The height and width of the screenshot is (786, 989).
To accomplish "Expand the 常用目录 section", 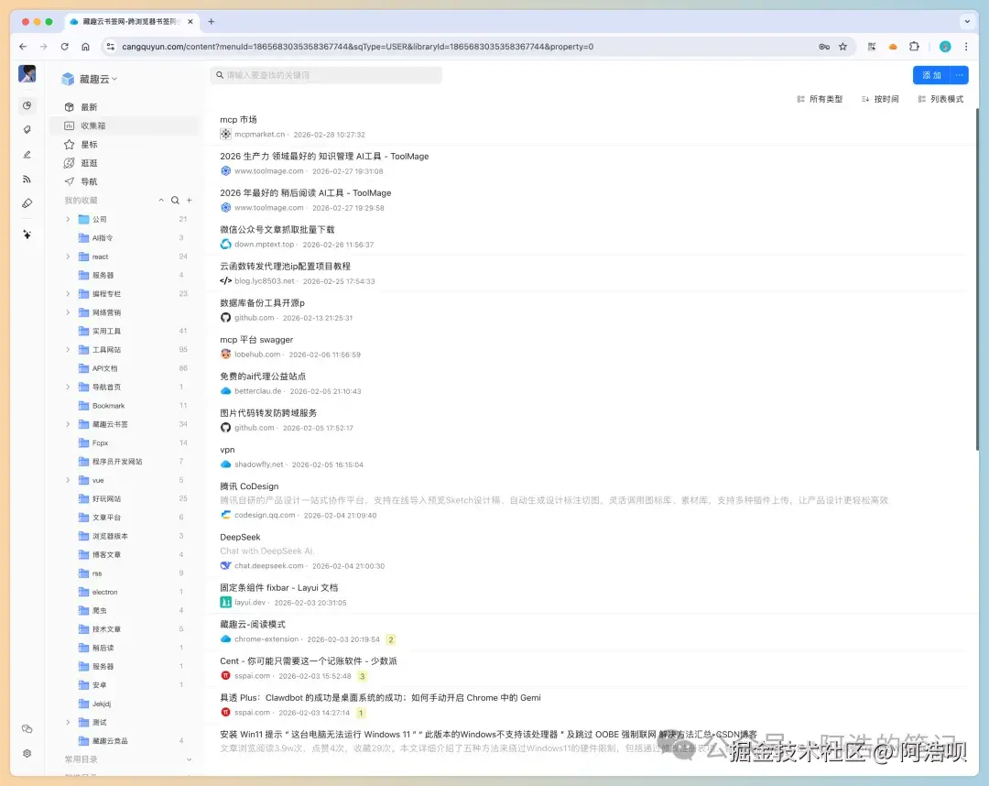I will pyautogui.click(x=189, y=759).
